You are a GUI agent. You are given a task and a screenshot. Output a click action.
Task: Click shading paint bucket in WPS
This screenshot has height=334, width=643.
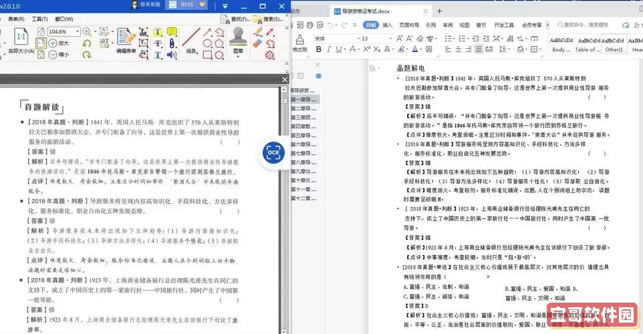pyautogui.click(x=521, y=49)
